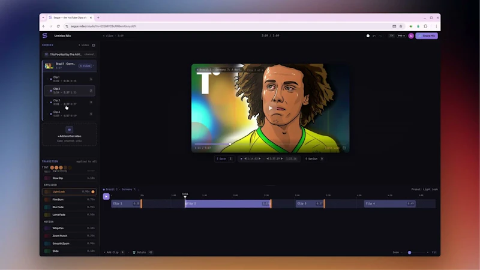This screenshot has width=480, height=270.
Task: Select the first orange tint swatch
Action: (52, 167)
